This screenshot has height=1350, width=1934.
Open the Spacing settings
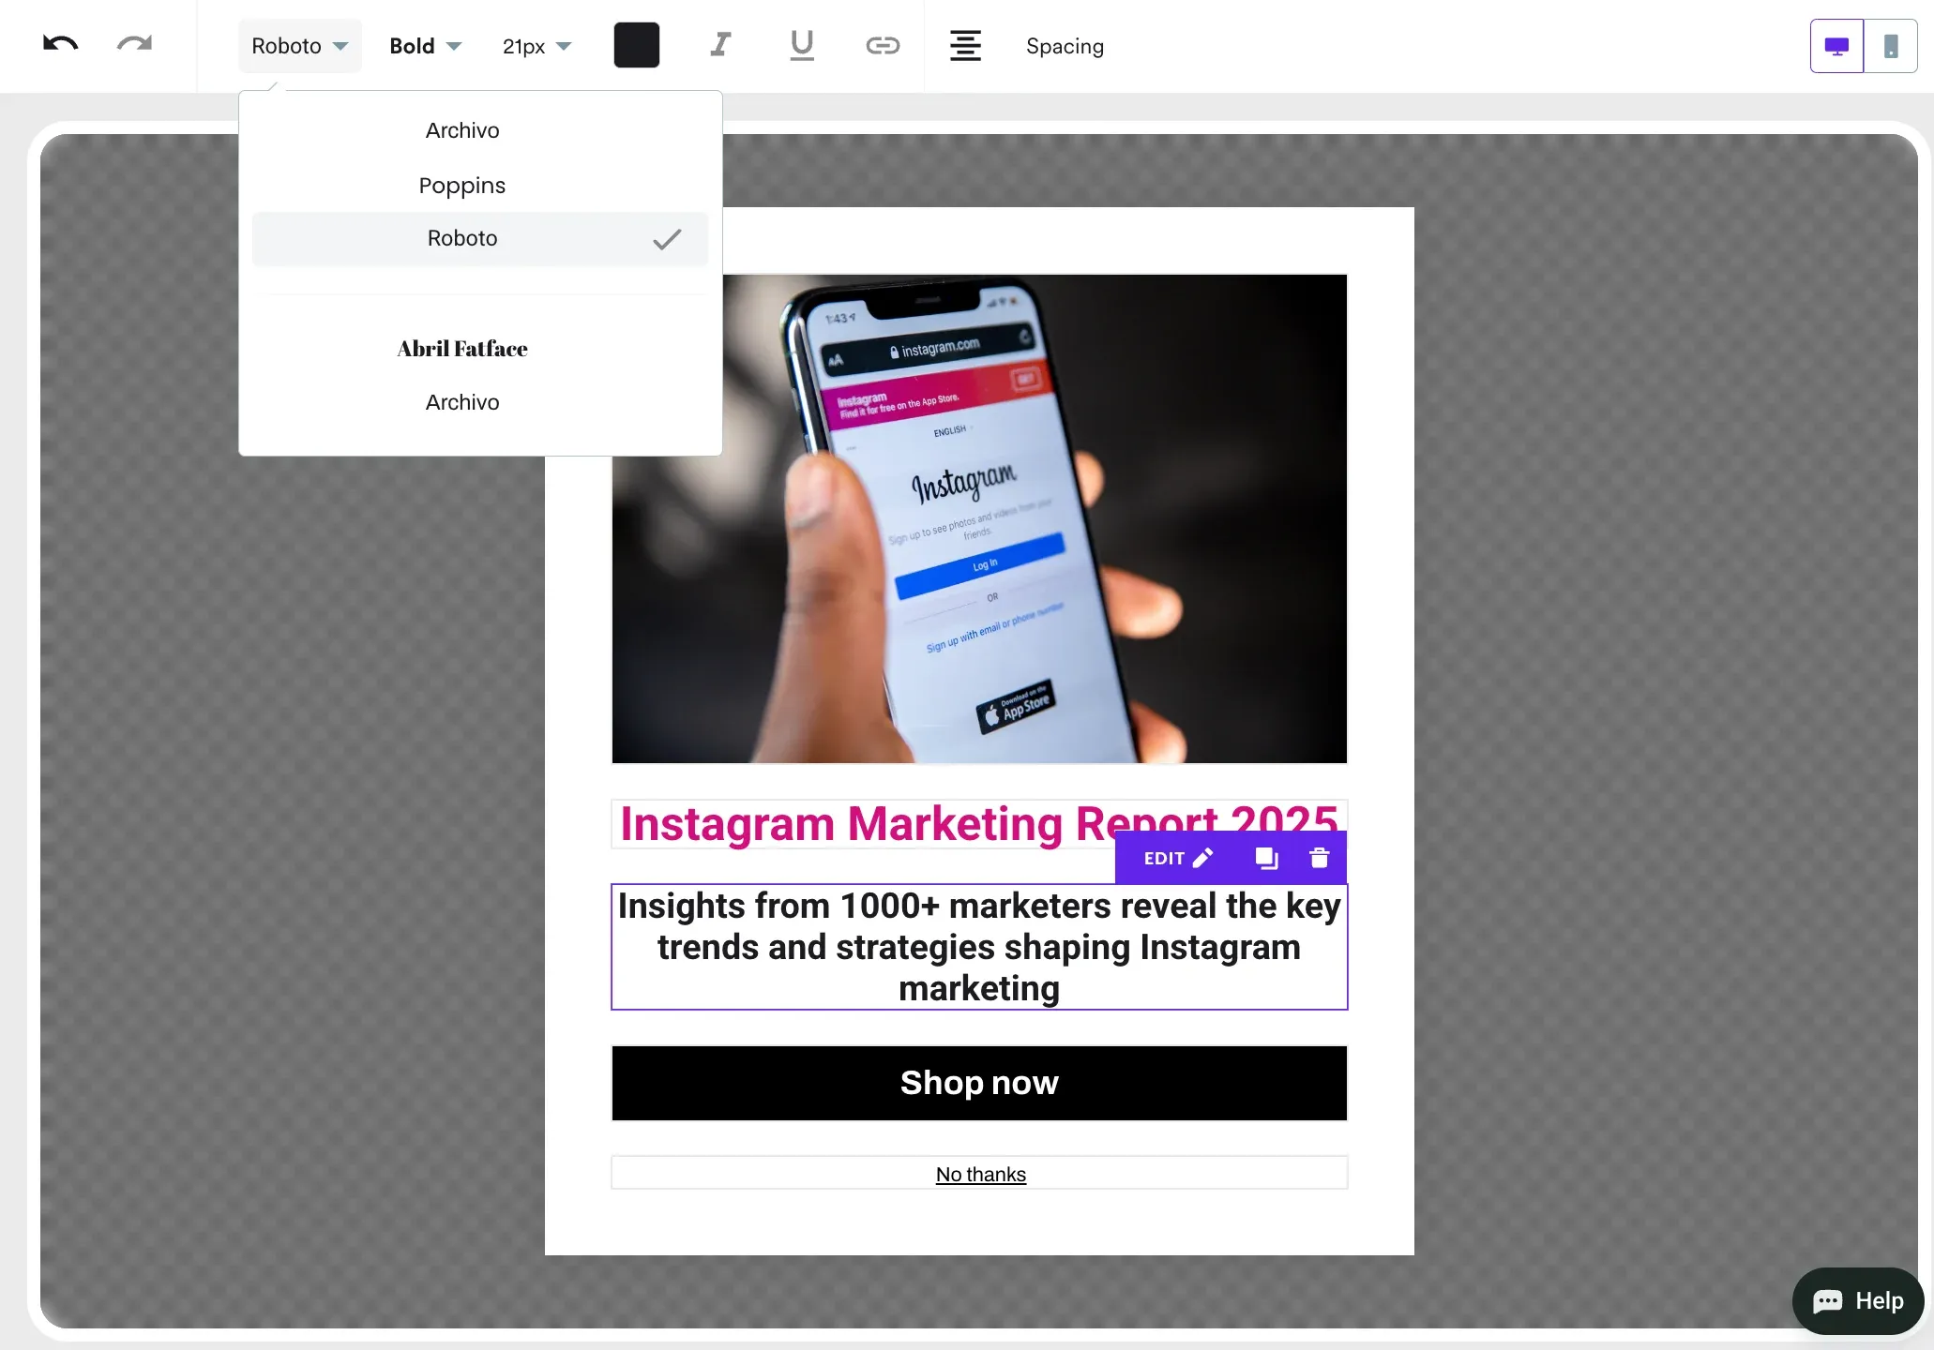pos(1065,46)
